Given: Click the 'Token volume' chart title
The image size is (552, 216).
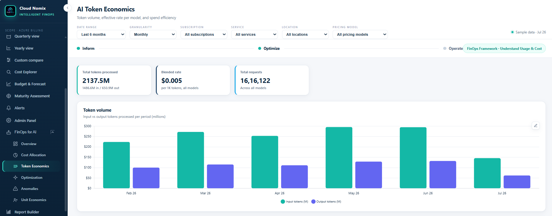Looking at the screenshot, I should [x=97, y=110].
